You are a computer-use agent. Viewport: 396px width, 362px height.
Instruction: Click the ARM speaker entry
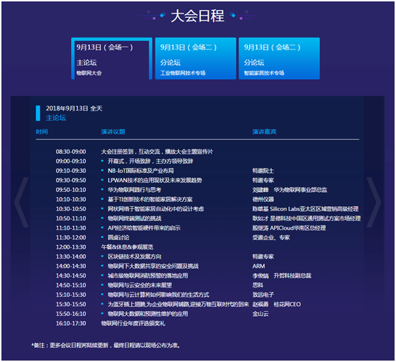258,266
